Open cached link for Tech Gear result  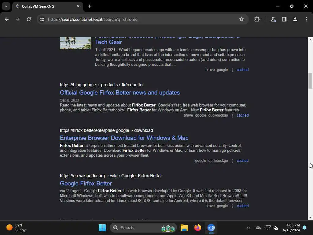(x=242, y=70)
